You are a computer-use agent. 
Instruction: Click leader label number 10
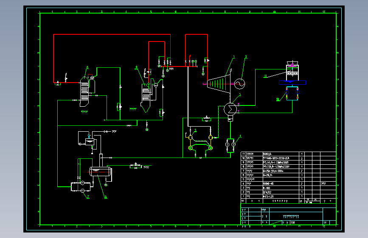point(278,100)
